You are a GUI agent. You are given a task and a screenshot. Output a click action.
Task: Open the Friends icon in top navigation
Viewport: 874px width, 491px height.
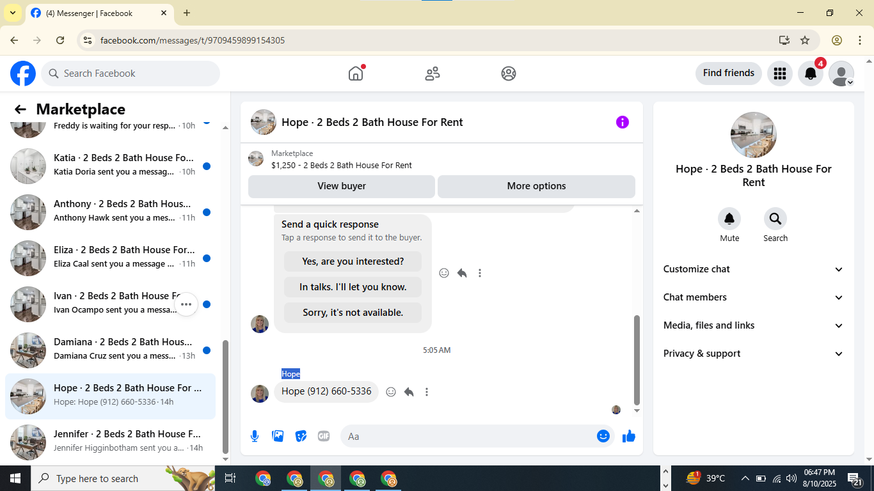(x=433, y=74)
